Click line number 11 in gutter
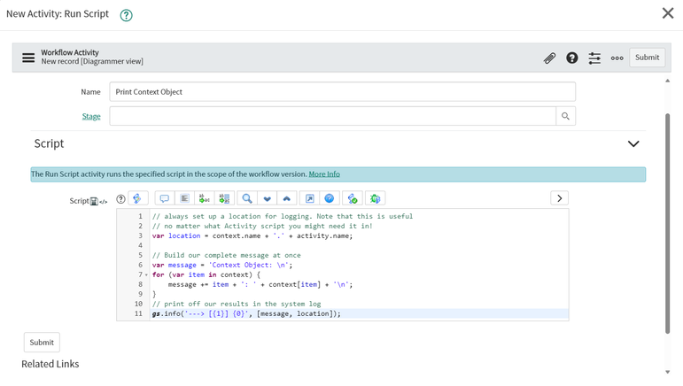 [x=138, y=313]
